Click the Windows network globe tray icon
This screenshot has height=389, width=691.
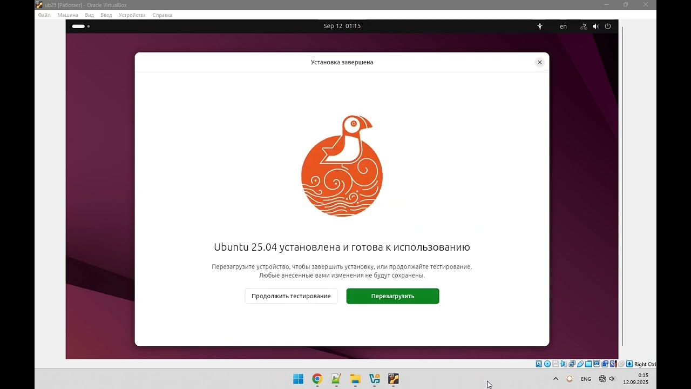(602, 379)
